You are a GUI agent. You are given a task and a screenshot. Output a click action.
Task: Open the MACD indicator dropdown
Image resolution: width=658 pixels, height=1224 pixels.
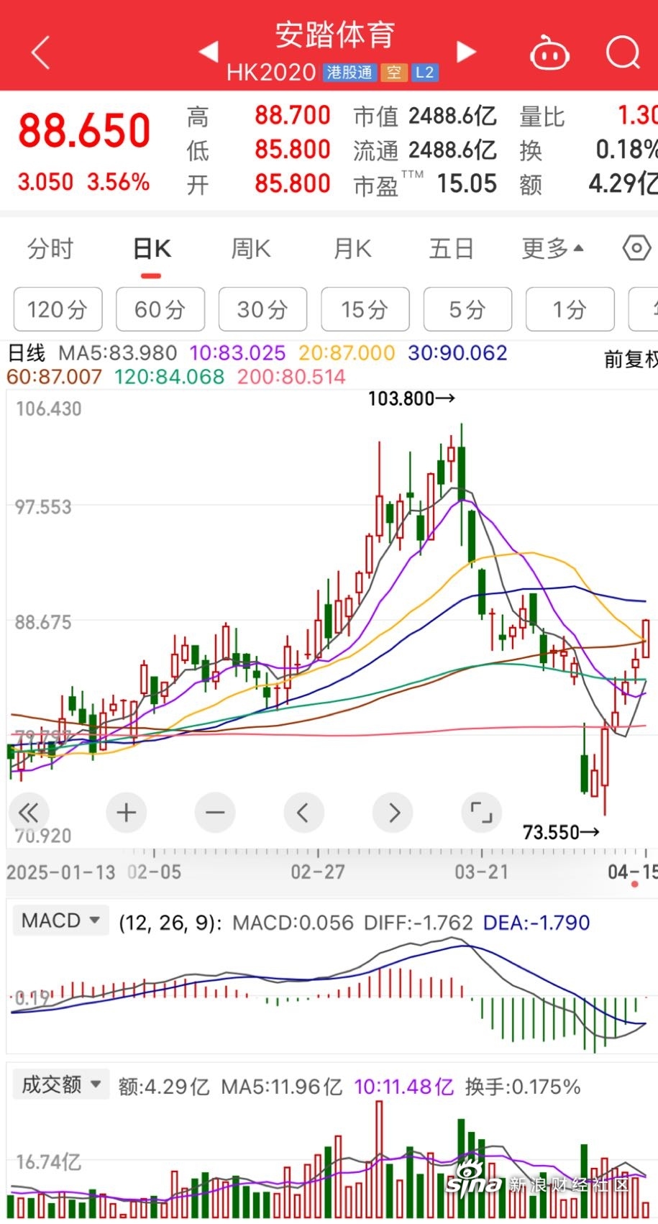pos(60,921)
